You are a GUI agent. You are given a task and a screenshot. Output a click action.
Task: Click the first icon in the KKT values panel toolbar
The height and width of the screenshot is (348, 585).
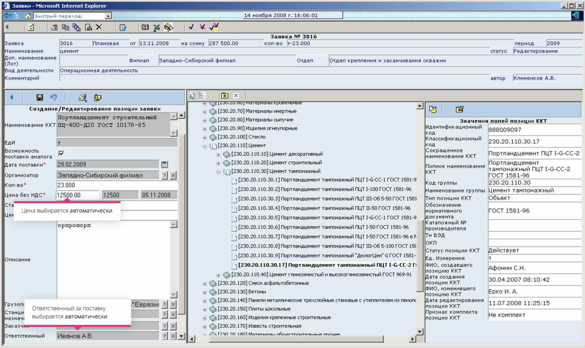coord(433,110)
